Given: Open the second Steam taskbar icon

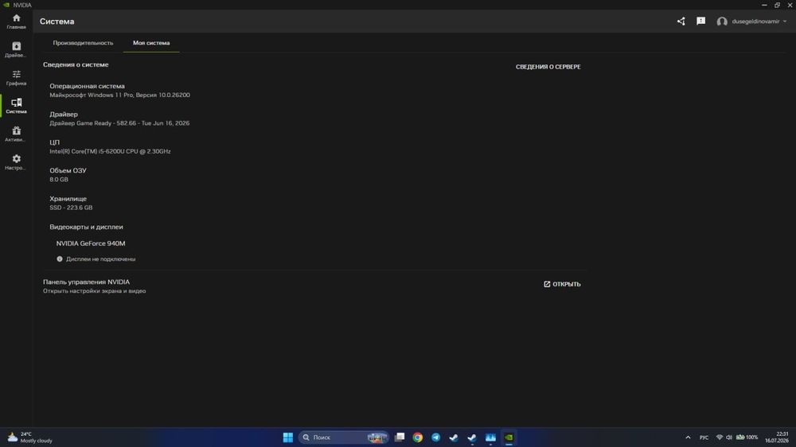Looking at the screenshot, I should (x=472, y=437).
